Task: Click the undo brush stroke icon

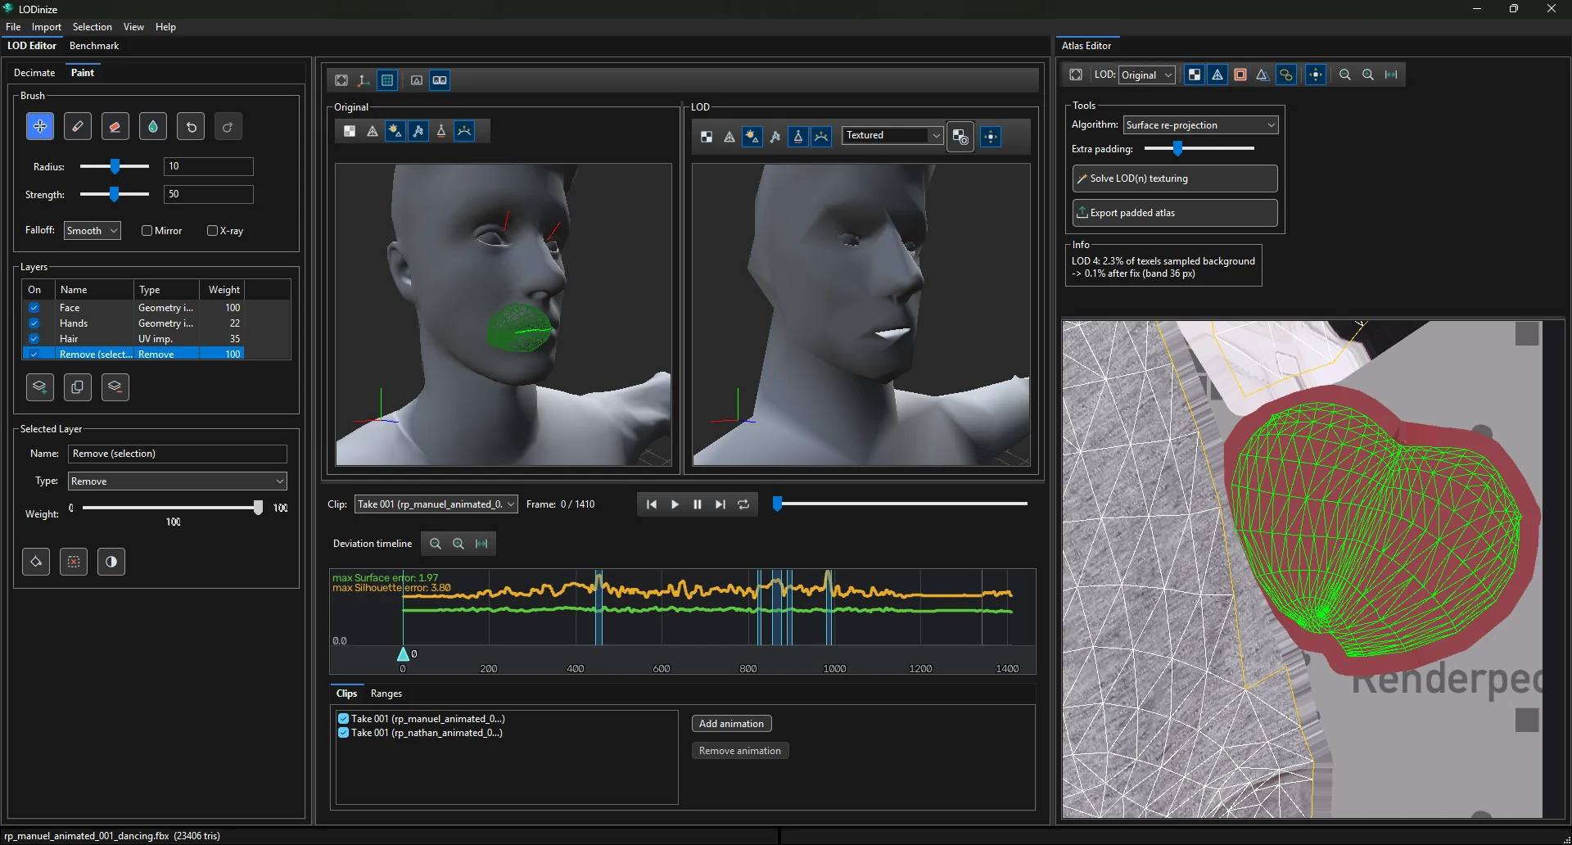Action: (191, 127)
